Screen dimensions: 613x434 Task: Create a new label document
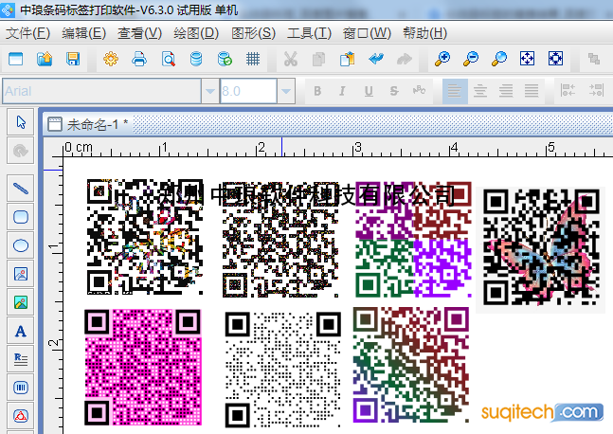click(16, 59)
